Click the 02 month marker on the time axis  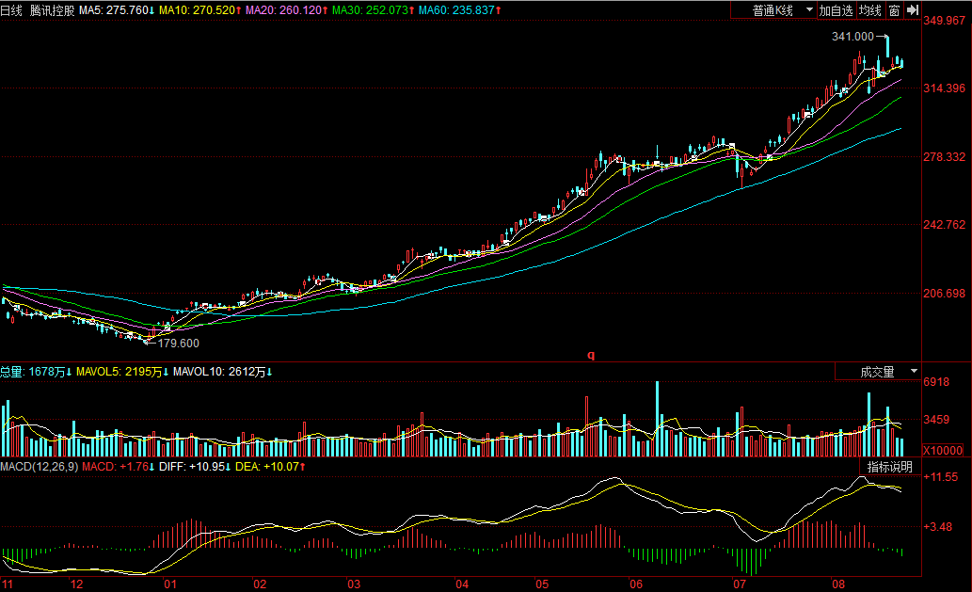click(260, 584)
